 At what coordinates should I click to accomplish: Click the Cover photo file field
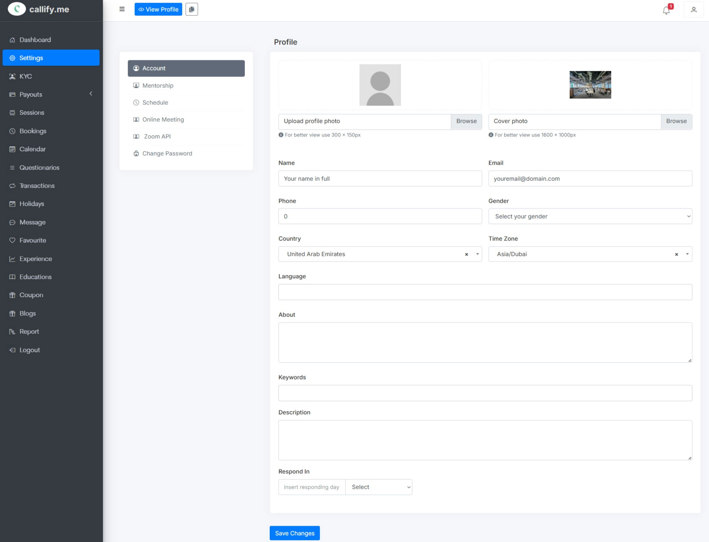click(575, 121)
